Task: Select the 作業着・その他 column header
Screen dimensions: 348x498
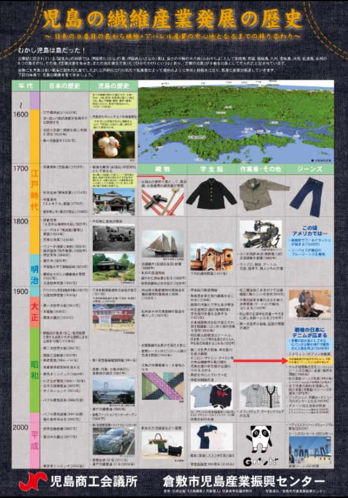Action: click(x=261, y=169)
